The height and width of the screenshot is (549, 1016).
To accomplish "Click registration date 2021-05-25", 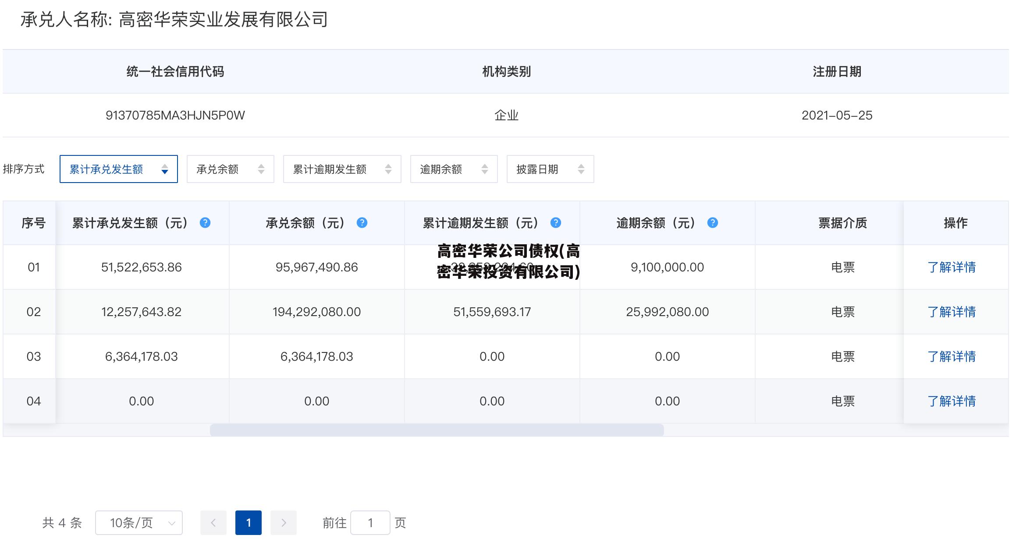I will pyautogui.click(x=837, y=115).
